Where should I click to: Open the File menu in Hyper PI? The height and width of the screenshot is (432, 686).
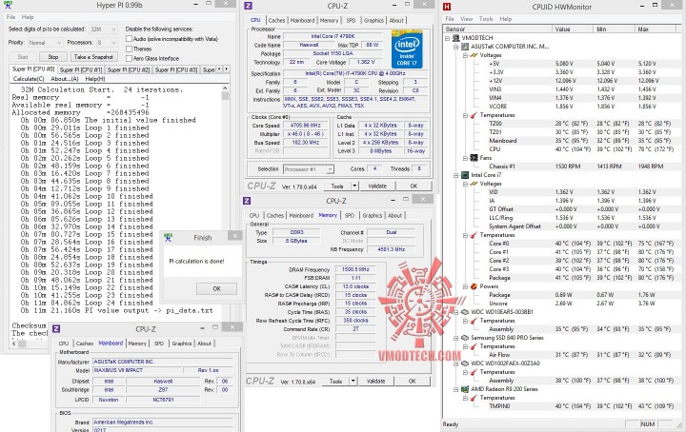click(10, 17)
